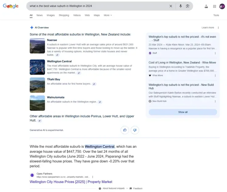Click the Wainuiomata heading
Viewport: 227px width, 192px height.
tap(56, 98)
